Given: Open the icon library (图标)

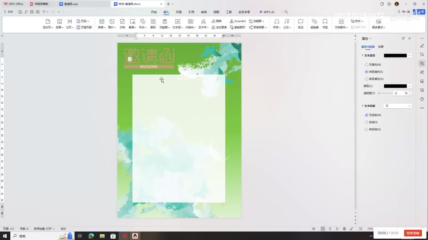Looking at the screenshot, I should pyautogui.click(x=153, y=24).
